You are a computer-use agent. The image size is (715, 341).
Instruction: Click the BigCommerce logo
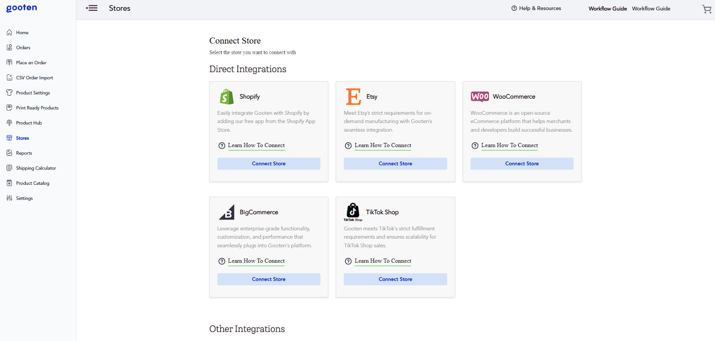[226, 212]
